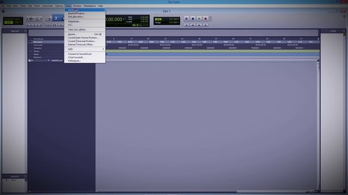Click the Rewind transport button
This screenshot has width=348, height=195.
(193, 25)
